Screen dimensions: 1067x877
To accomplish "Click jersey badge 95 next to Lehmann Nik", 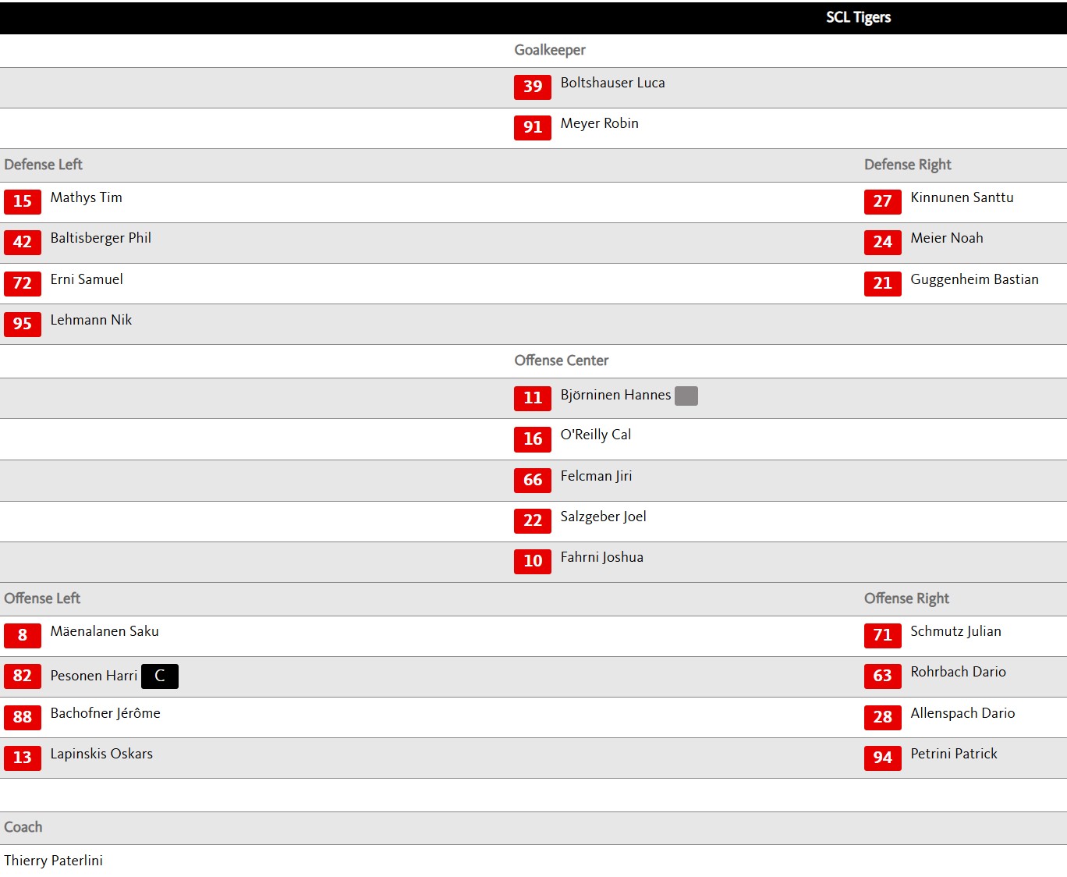I will point(23,324).
